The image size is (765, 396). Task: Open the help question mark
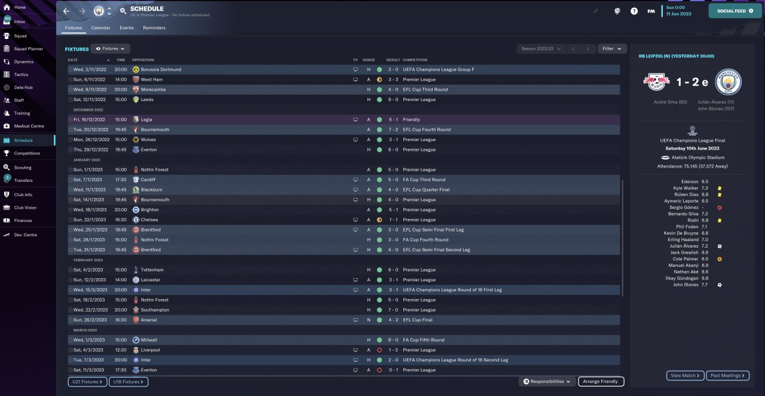coord(634,11)
